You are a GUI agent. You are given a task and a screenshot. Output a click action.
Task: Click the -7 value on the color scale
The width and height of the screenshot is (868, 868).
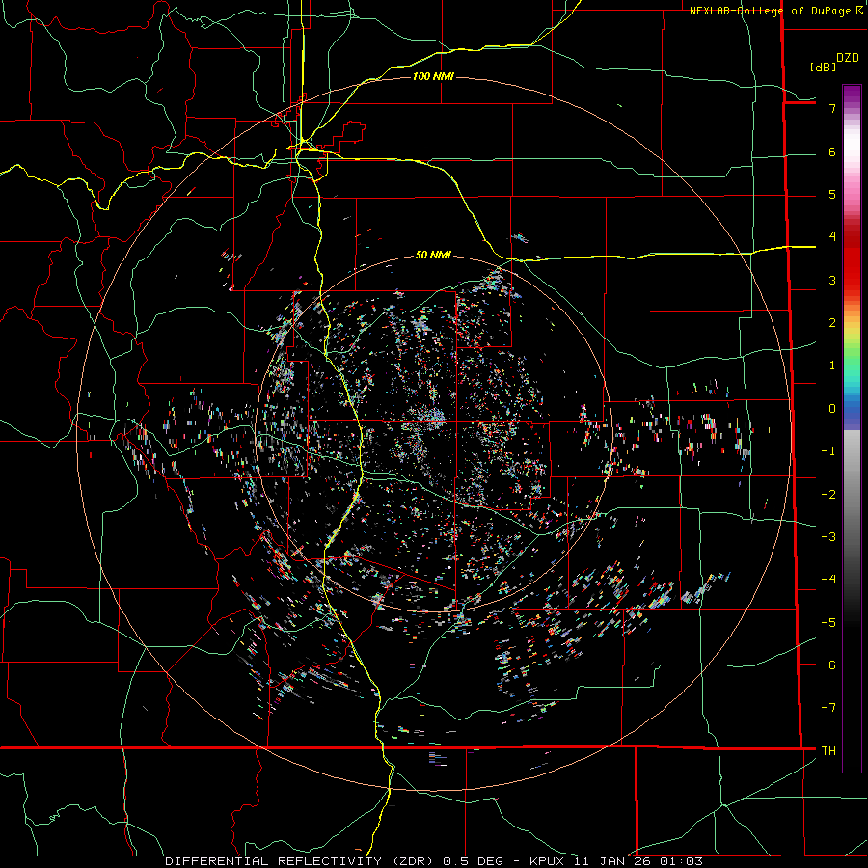tap(828, 708)
